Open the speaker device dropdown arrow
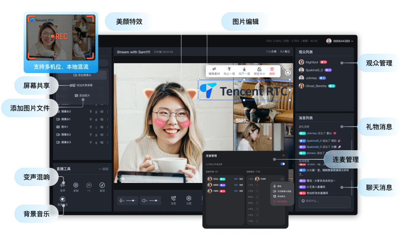 click(147, 201)
